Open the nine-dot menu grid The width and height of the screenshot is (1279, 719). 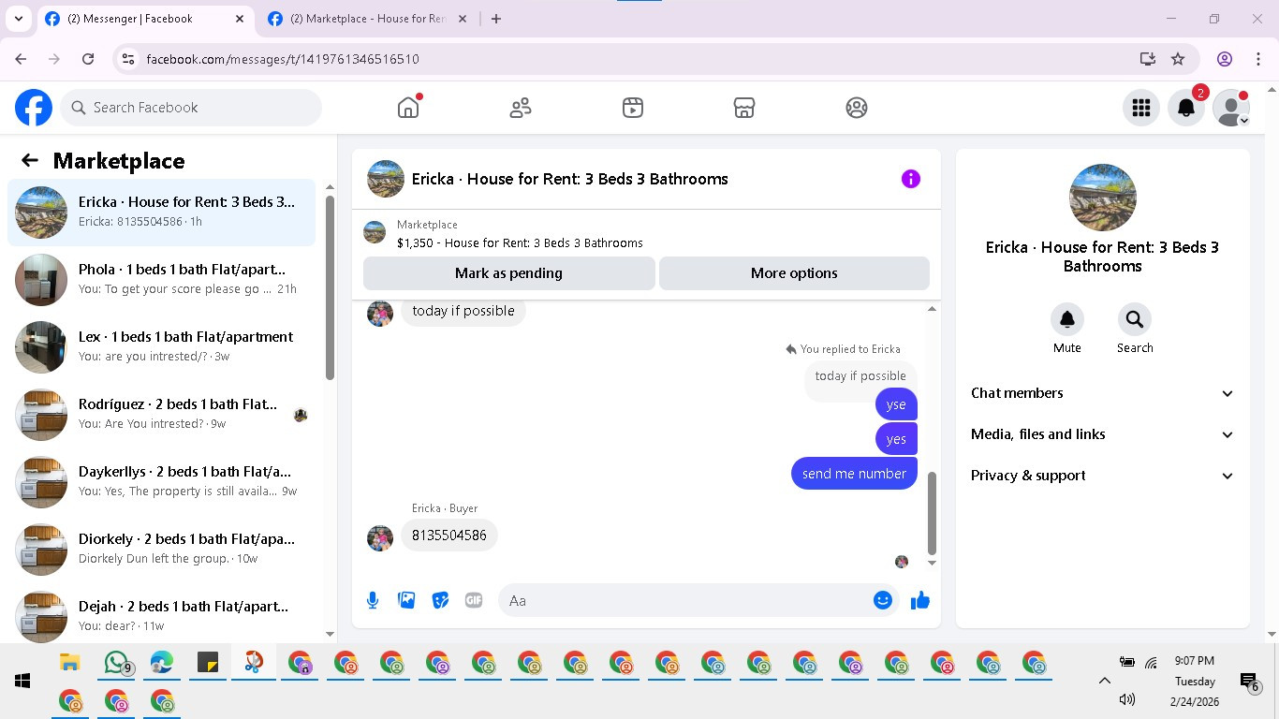tap(1141, 108)
